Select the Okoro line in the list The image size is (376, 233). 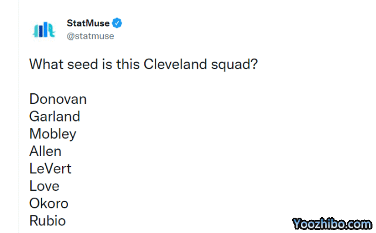49,204
